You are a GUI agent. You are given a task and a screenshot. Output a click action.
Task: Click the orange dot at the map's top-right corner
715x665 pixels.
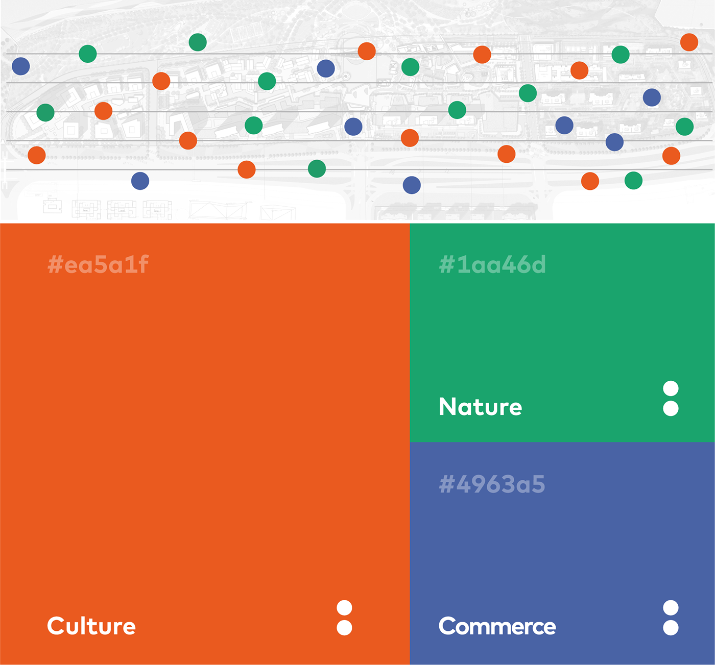point(689,42)
